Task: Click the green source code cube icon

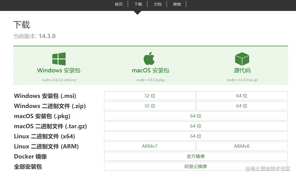Action: tap(242, 59)
